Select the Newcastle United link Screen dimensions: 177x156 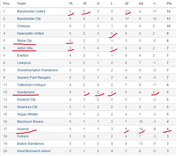[x=30, y=33]
